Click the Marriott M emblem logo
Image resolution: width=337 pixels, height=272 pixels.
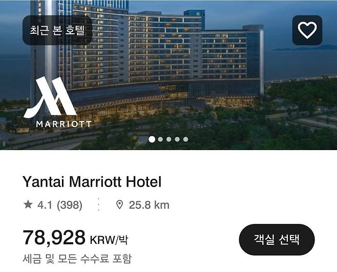pos(50,97)
